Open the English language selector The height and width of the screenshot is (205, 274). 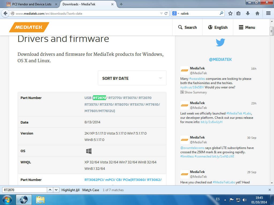pos(218,27)
